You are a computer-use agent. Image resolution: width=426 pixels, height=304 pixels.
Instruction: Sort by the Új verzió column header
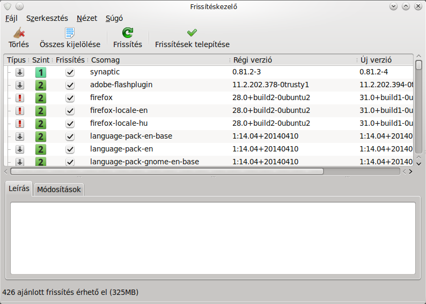(385, 60)
